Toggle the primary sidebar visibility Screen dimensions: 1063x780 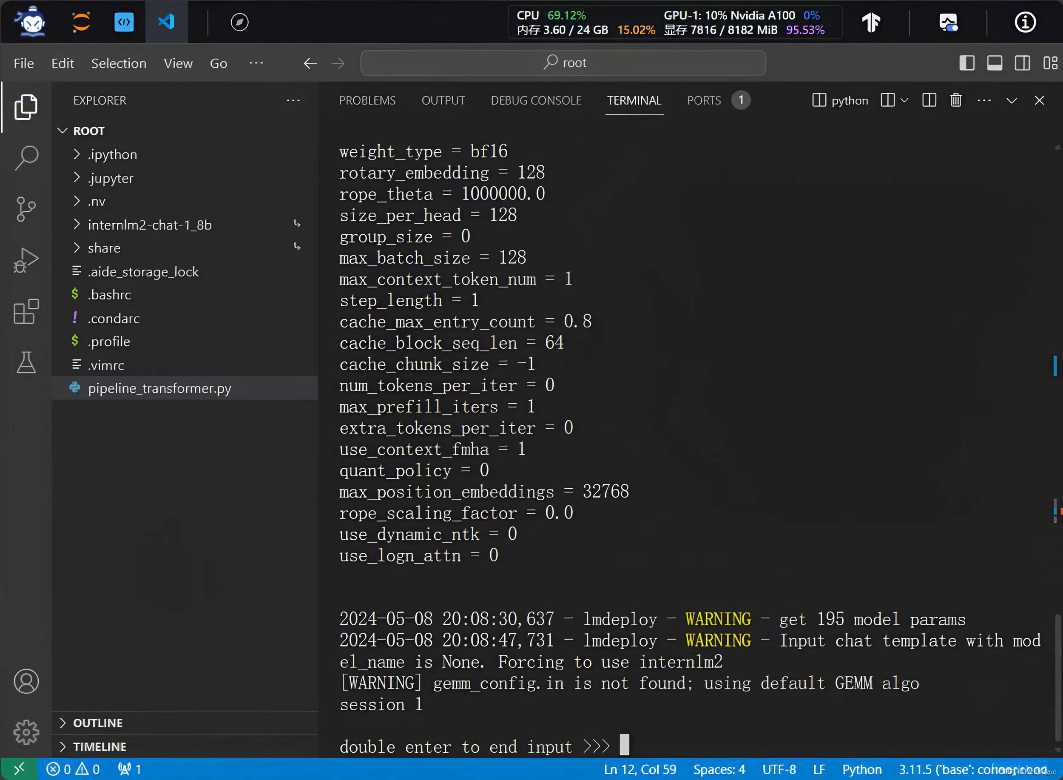[967, 63]
